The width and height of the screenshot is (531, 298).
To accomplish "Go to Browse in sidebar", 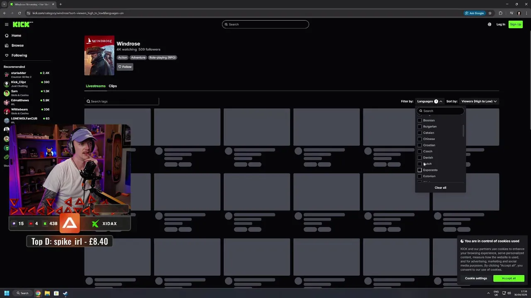I will pos(17,46).
